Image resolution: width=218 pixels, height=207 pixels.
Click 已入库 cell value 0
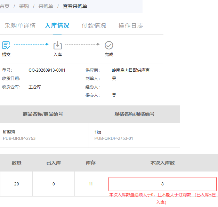pyautogui.click(x=54, y=184)
